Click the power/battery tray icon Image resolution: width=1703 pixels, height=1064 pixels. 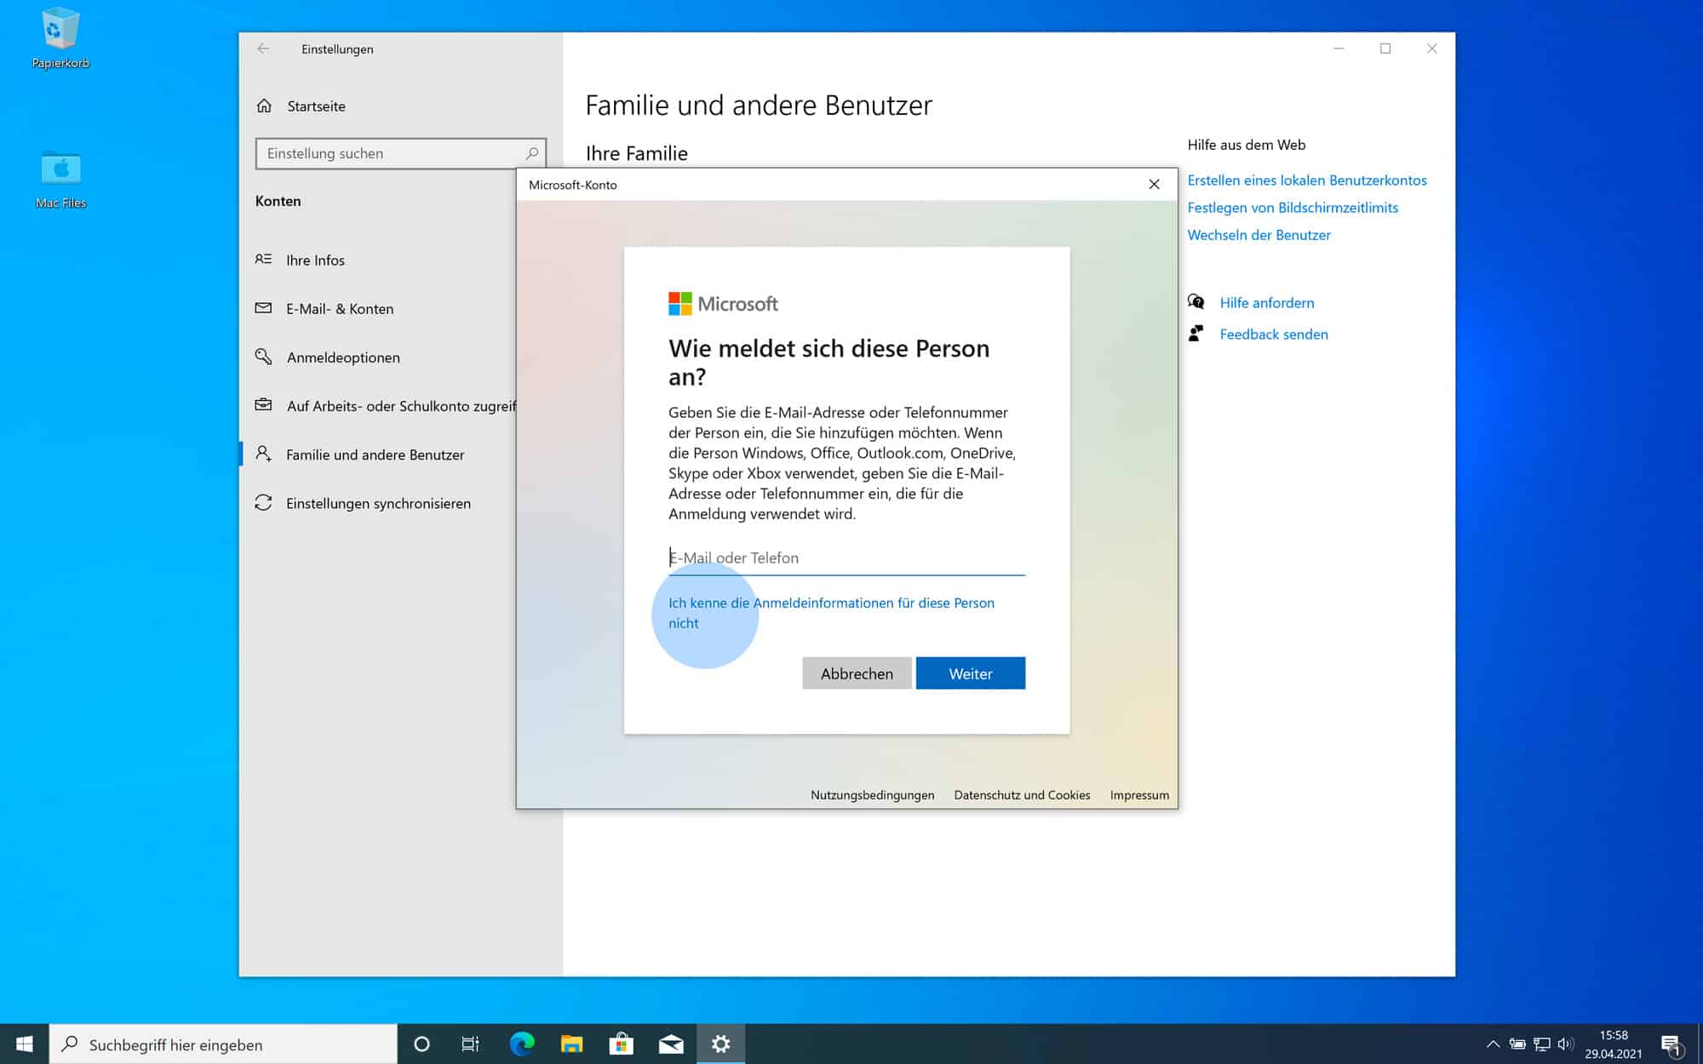click(1517, 1044)
